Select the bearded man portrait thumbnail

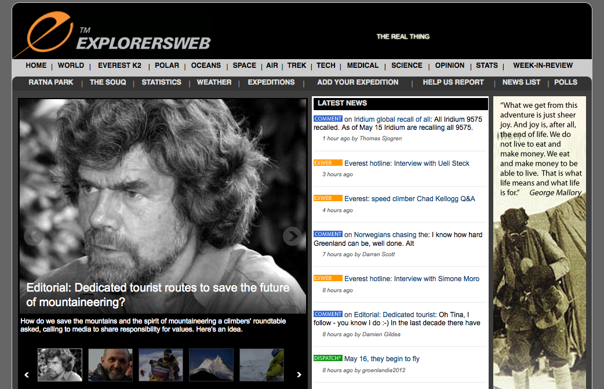[60, 365]
